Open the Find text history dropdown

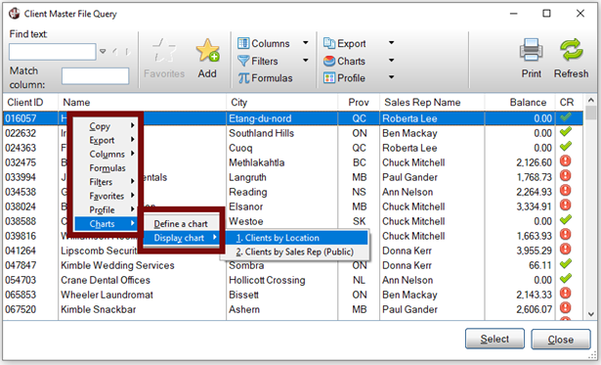click(x=103, y=51)
